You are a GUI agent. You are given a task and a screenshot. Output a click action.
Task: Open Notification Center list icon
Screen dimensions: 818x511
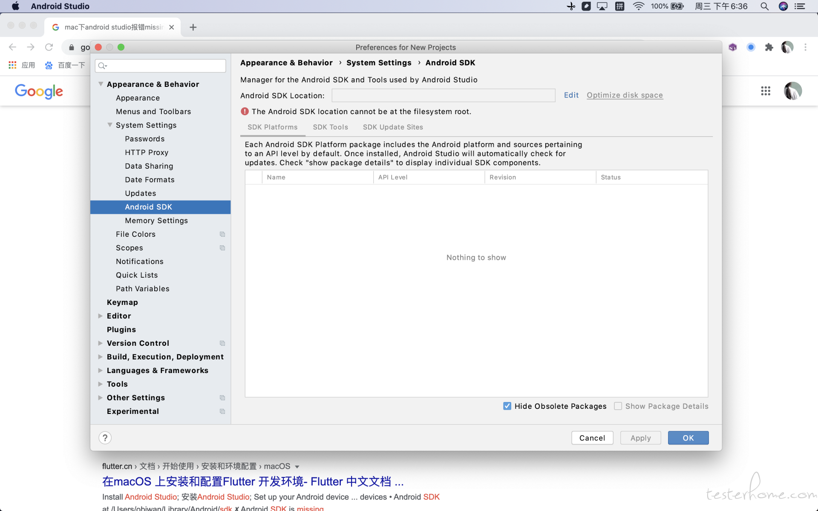click(800, 6)
